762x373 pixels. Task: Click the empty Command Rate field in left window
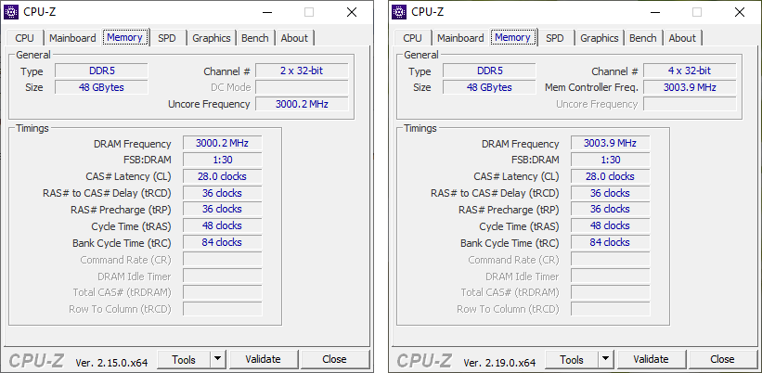pyautogui.click(x=222, y=259)
